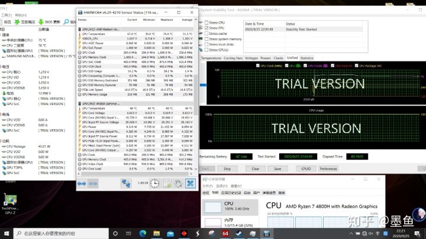
Task: Launch Microsoft Edge from taskbar
Action: [143, 233]
